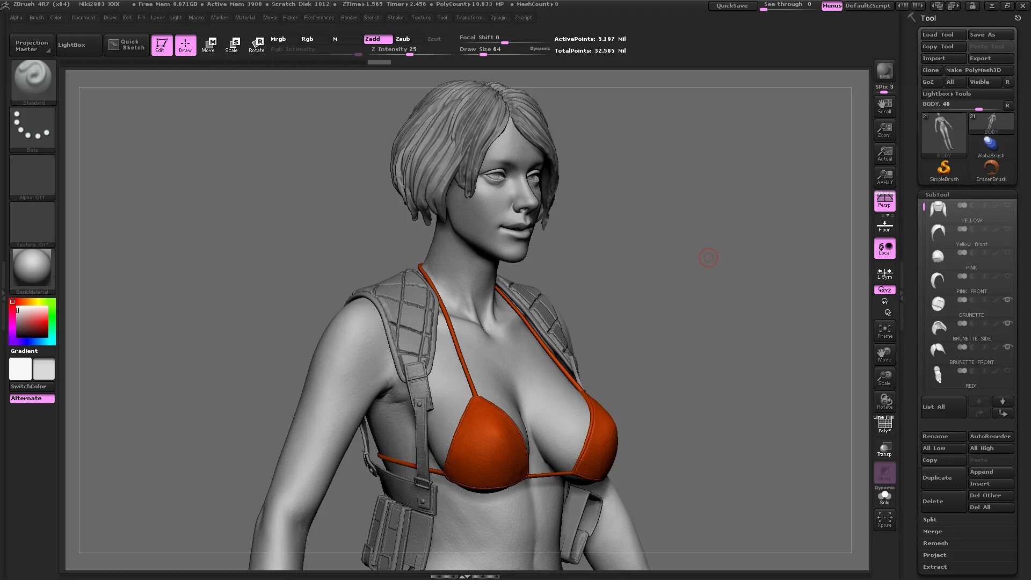Expand the Remesh section
This screenshot has width=1031, height=580.
click(935, 543)
